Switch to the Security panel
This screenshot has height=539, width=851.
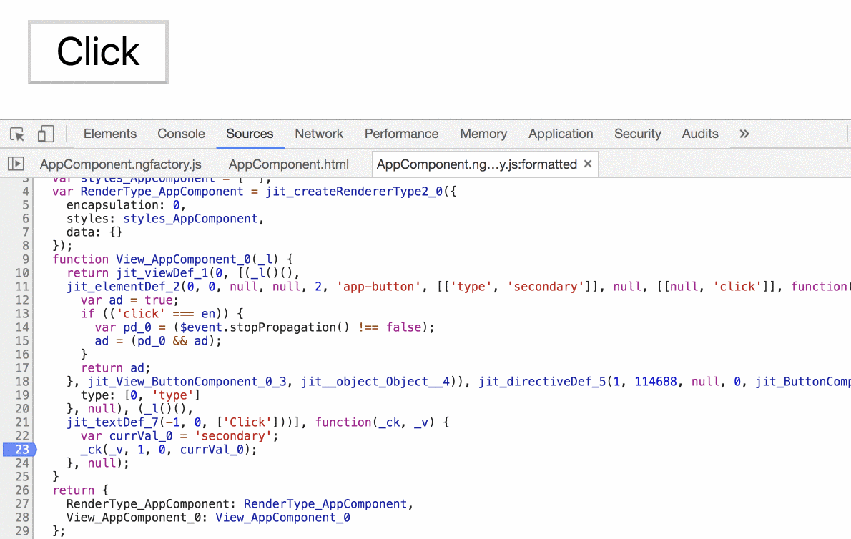637,134
